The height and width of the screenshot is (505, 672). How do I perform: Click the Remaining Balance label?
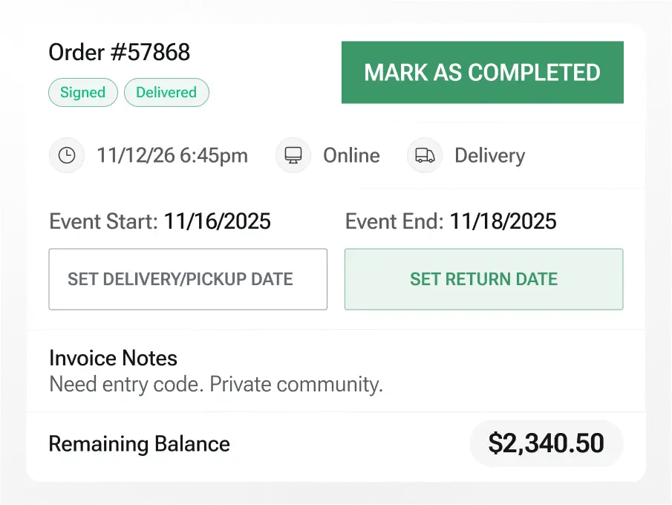coord(139,444)
